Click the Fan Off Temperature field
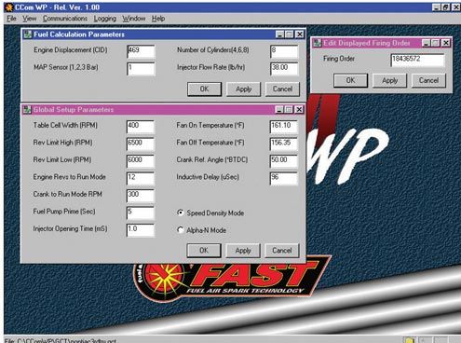This screenshot has width=461, height=343. (284, 144)
